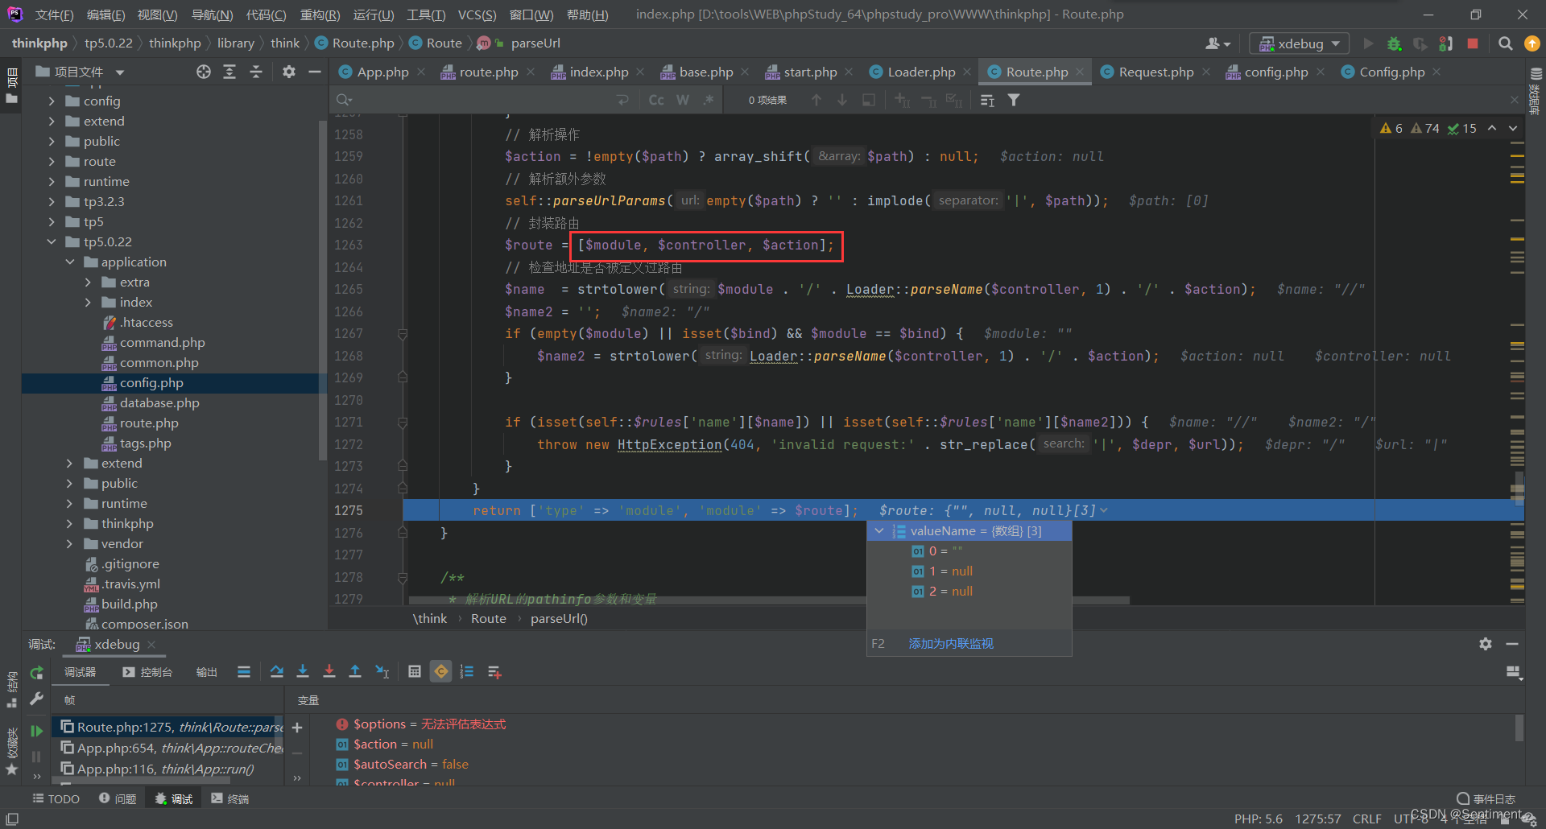Toggle Match Case (Cc) in search bar
The width and height of the screenshot is (1546, 829).
(x=656, y=100)
